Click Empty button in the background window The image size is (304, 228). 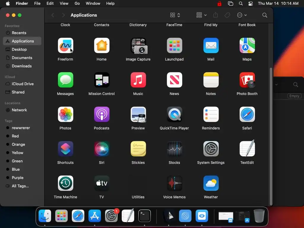pyautogui.click(x=294, y=96)
